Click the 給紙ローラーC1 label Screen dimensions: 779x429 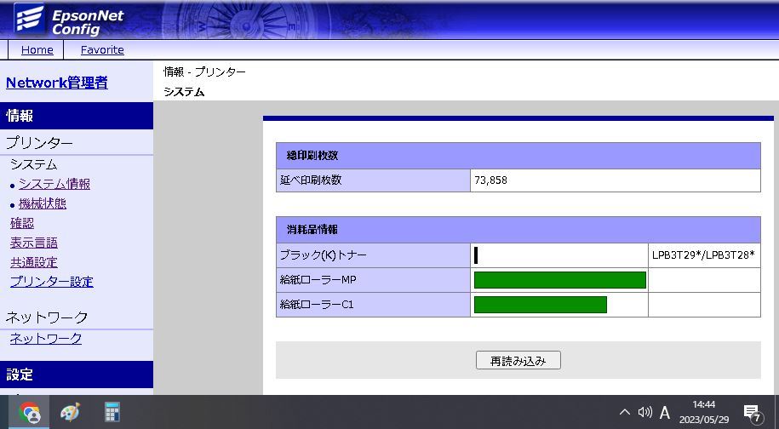(317, 305)
